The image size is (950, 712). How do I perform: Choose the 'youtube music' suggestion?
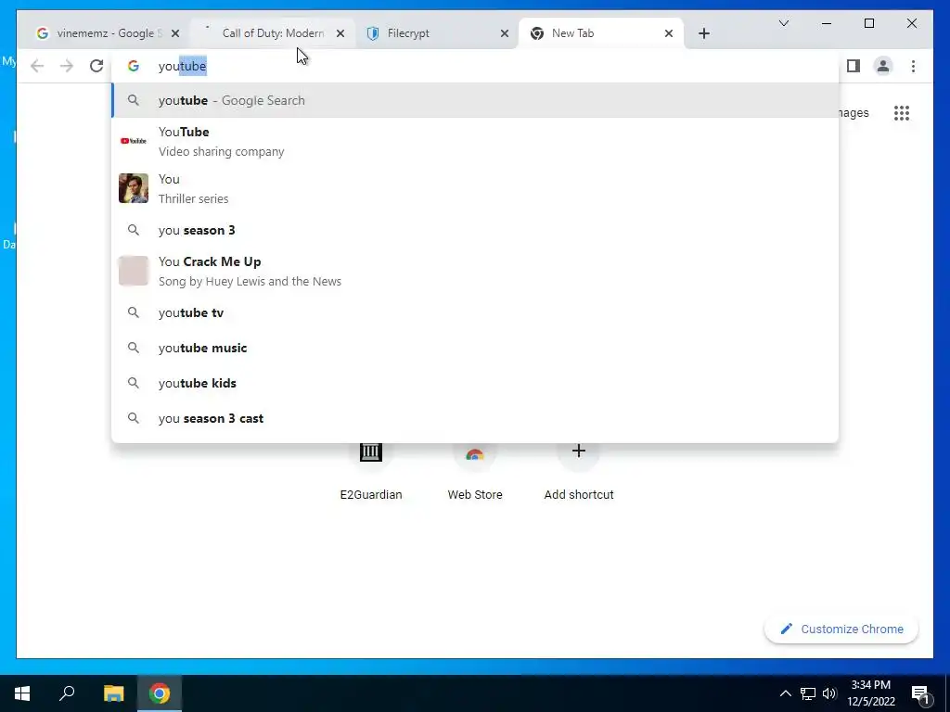pyautogui.click(x=476, y=348)
